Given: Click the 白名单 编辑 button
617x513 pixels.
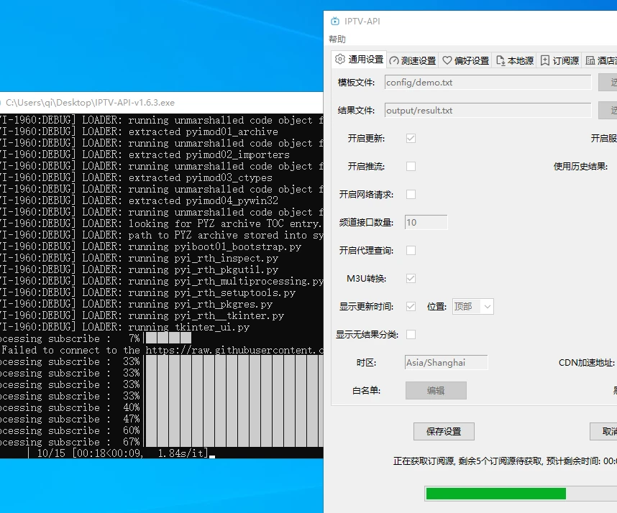Looking at the screenshot, I should point(436,390).
